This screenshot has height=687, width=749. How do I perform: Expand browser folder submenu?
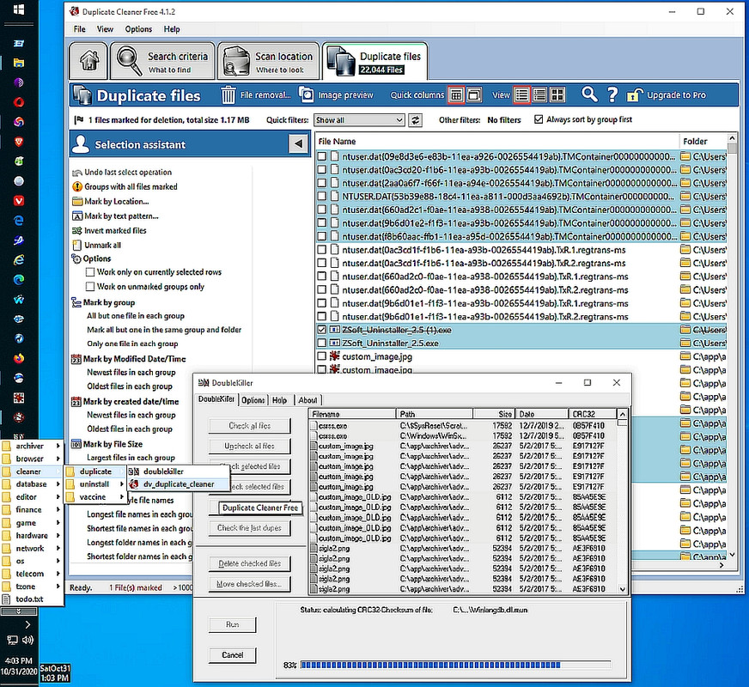[32, 459]
